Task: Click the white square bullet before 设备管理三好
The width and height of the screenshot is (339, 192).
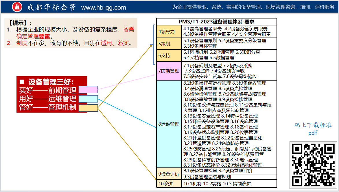Action: tap(22, 81)
